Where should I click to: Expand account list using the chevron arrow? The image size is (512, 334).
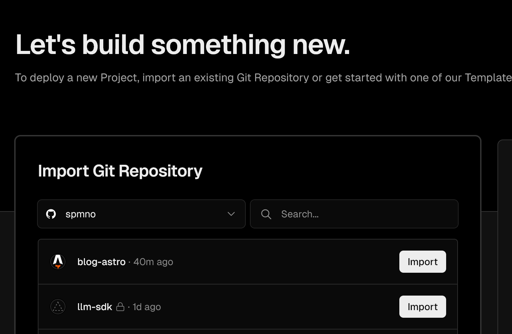pyautogui.click(x=231, y=214)
